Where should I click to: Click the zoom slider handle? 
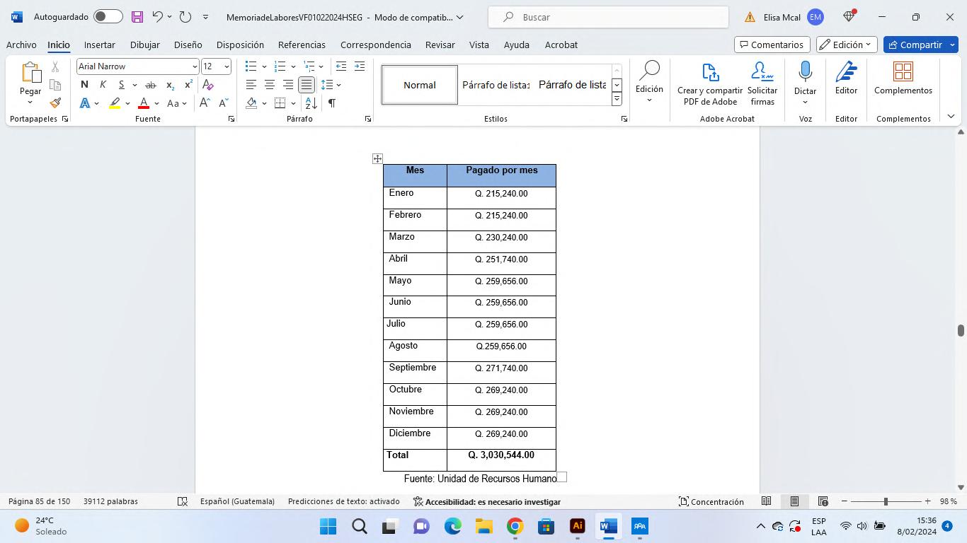coord(885,501)
